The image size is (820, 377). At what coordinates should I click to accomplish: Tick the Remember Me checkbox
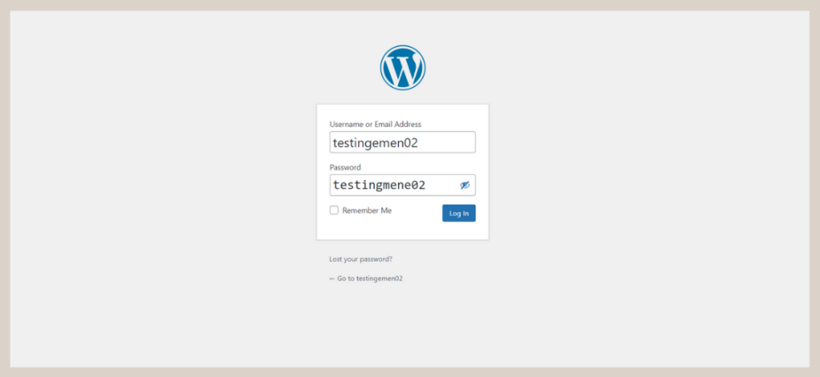334,211
